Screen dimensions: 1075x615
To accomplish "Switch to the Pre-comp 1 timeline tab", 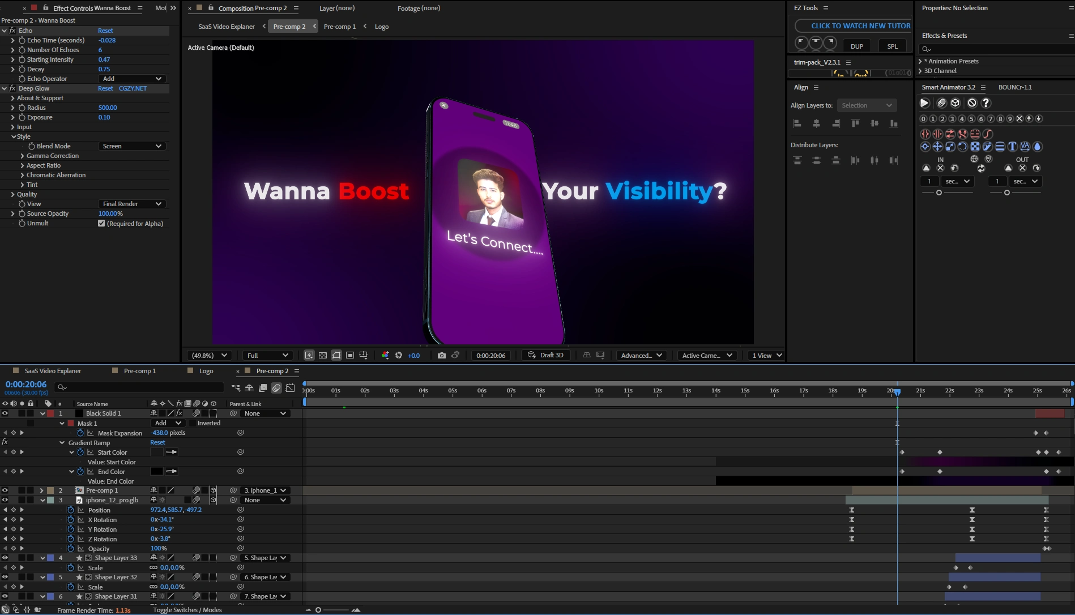I will [x=140, y=371].
